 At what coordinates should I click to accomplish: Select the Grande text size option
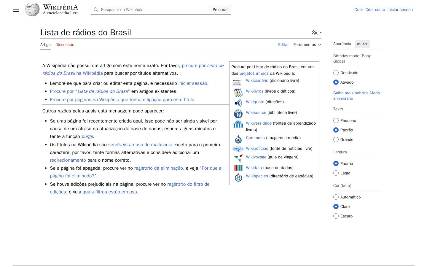click(x=336, y=139)
